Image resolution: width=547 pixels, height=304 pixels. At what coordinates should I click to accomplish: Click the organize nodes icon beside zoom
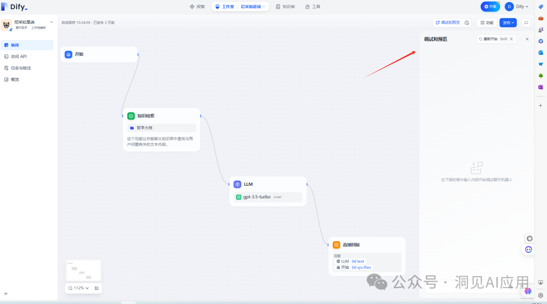tap(96, 288)
